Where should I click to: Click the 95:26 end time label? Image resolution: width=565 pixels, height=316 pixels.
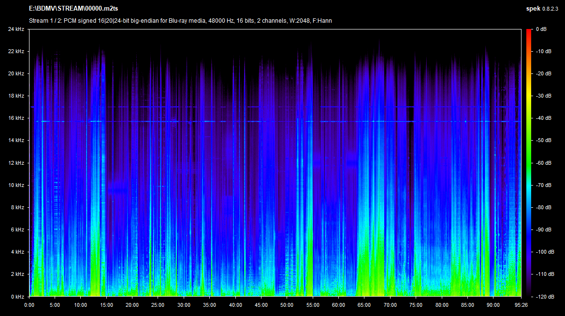tap(520, 305)
